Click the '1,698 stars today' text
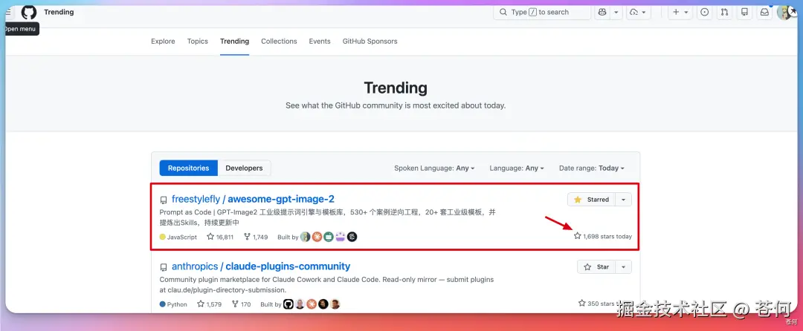The image size is (803, 331). click(x=603, y=237)
